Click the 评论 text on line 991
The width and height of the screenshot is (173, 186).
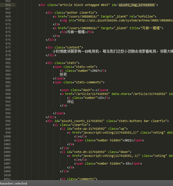pos(70,102)
